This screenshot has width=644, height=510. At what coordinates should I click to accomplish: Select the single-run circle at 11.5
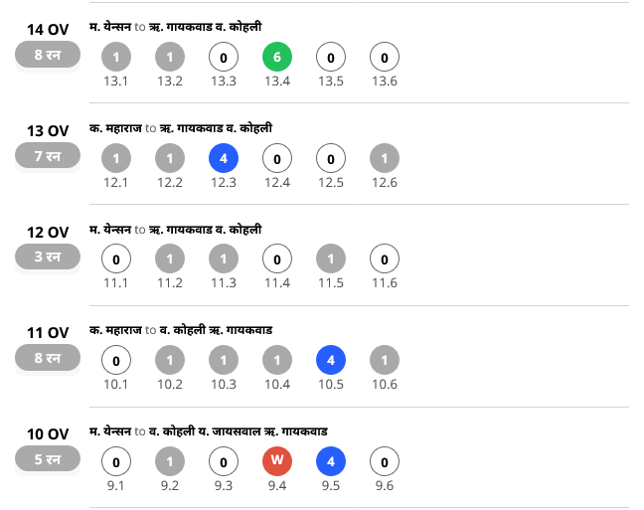point(330,260)
